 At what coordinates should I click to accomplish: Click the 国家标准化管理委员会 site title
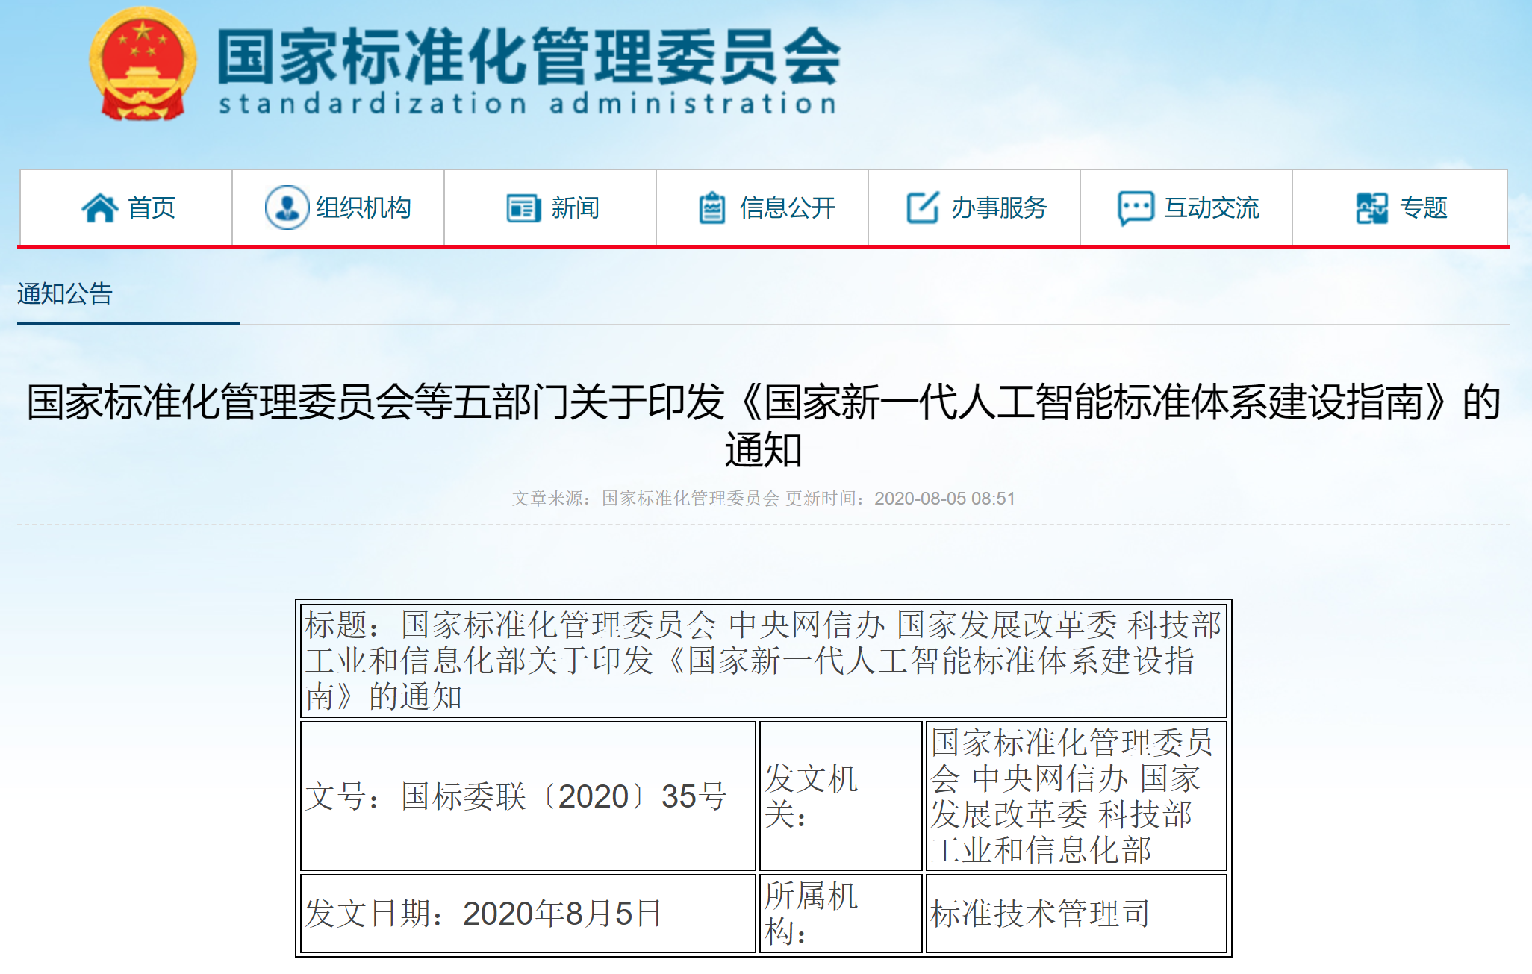[x=529, y=55]
